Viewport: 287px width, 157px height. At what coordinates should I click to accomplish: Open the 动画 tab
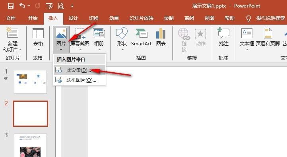coord(114,18)
